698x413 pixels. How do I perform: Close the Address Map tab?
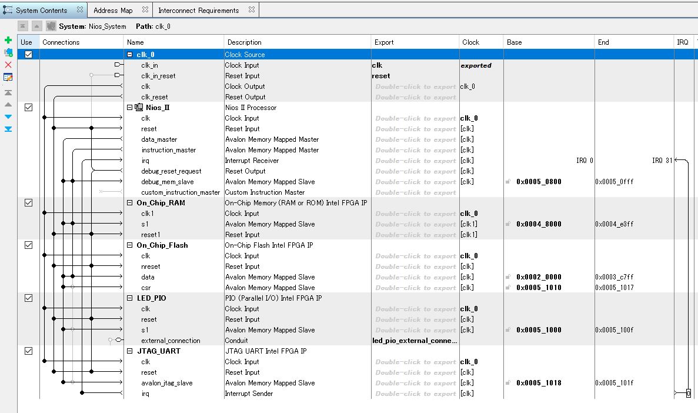(x=145, y=9)
